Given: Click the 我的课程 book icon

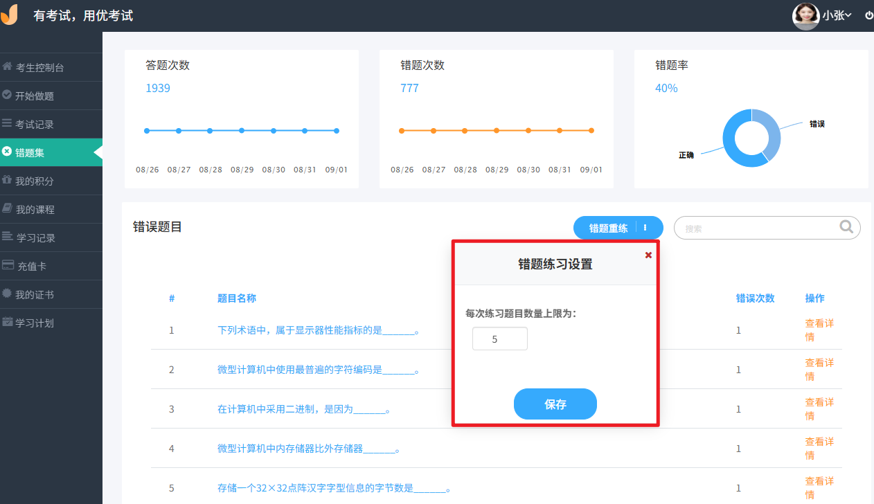Looking at the screenshot, I should 8,209.
